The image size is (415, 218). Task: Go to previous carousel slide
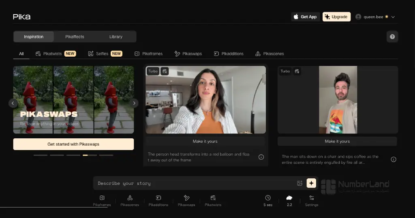pos(13,103)
